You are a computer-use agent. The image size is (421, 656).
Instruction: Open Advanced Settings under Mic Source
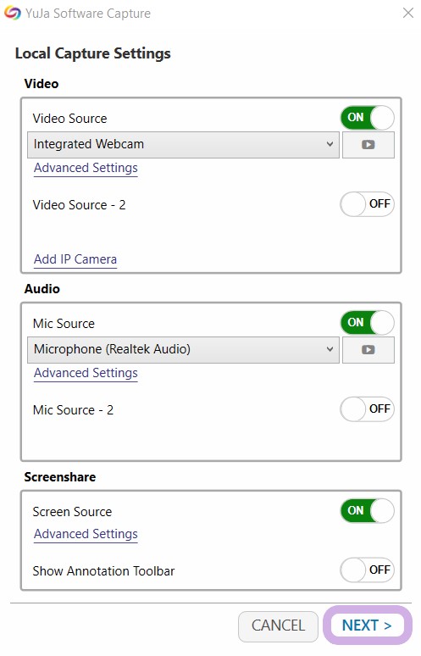pyautogui.click(x=86, y=373)
